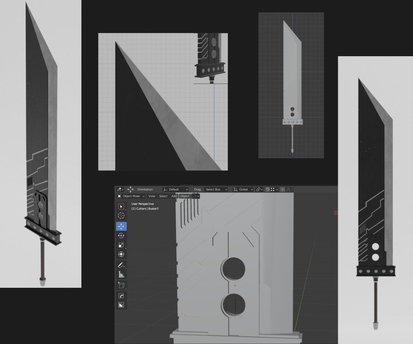This screenshot has width=413, height=344.
Task: Click the User Perspective viewport text
Action: (142, 204)
